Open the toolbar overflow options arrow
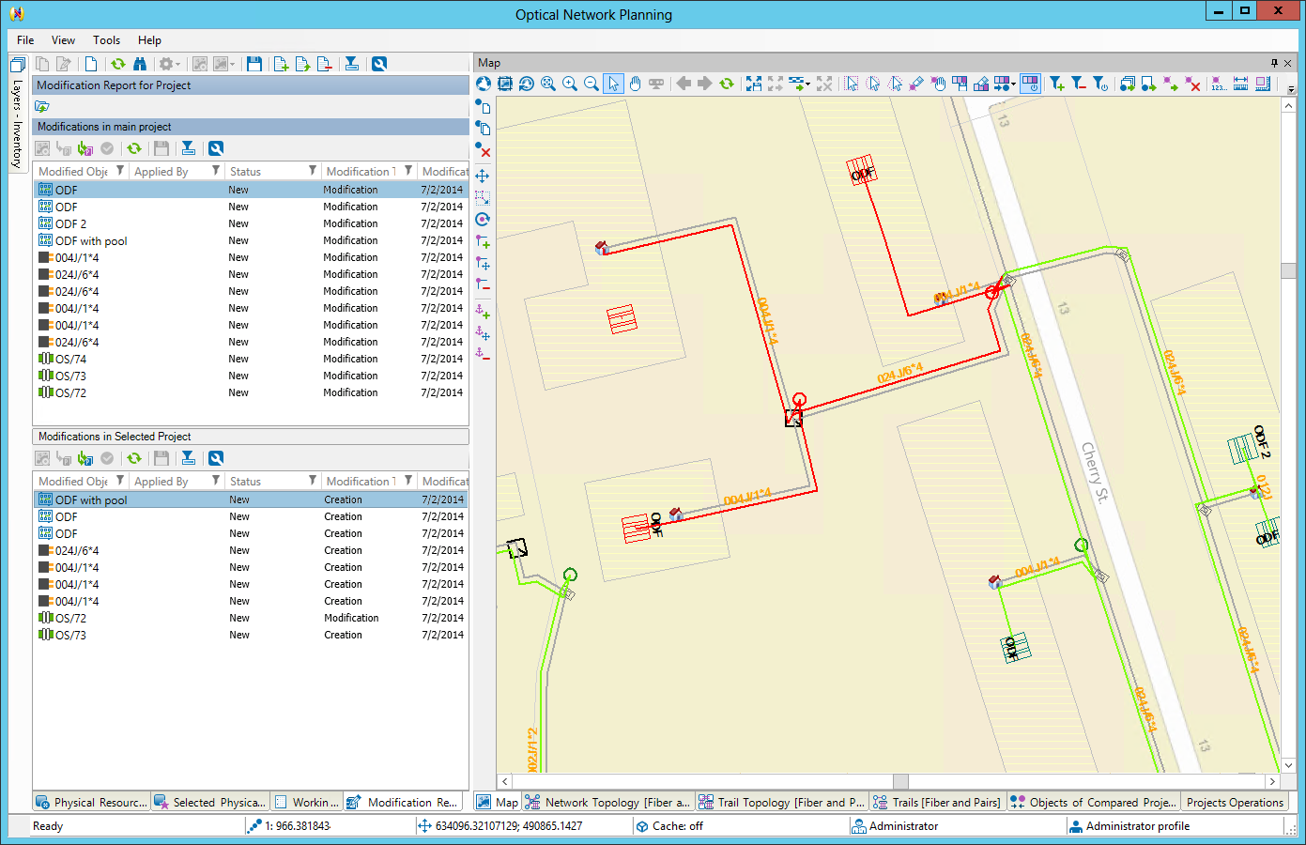The width and height of the screenshot is (1306, 845). pyautogui.click(x=1291, y=89)
